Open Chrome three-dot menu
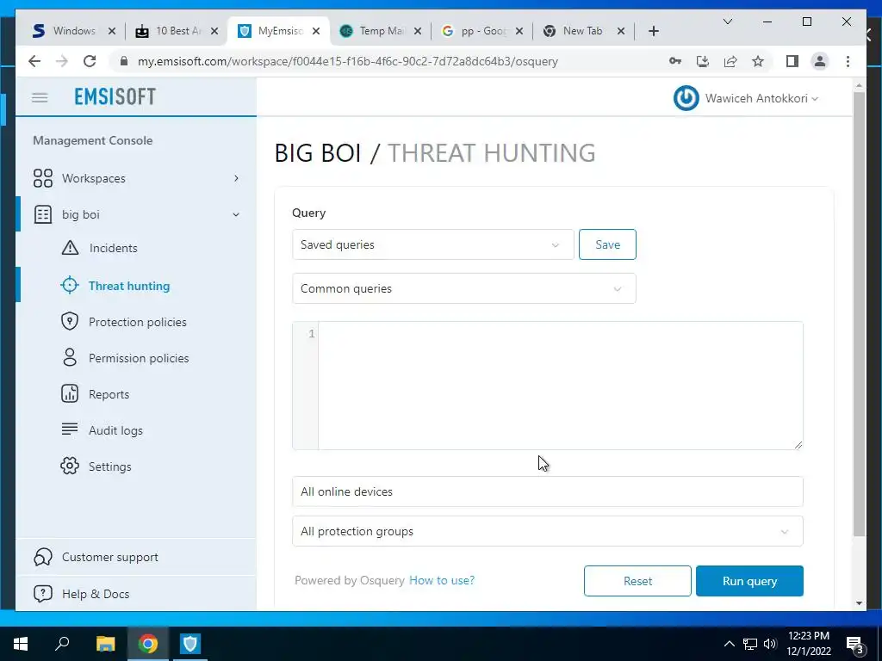The height and width of the screenshot is (661, 882). coord(848,61)
